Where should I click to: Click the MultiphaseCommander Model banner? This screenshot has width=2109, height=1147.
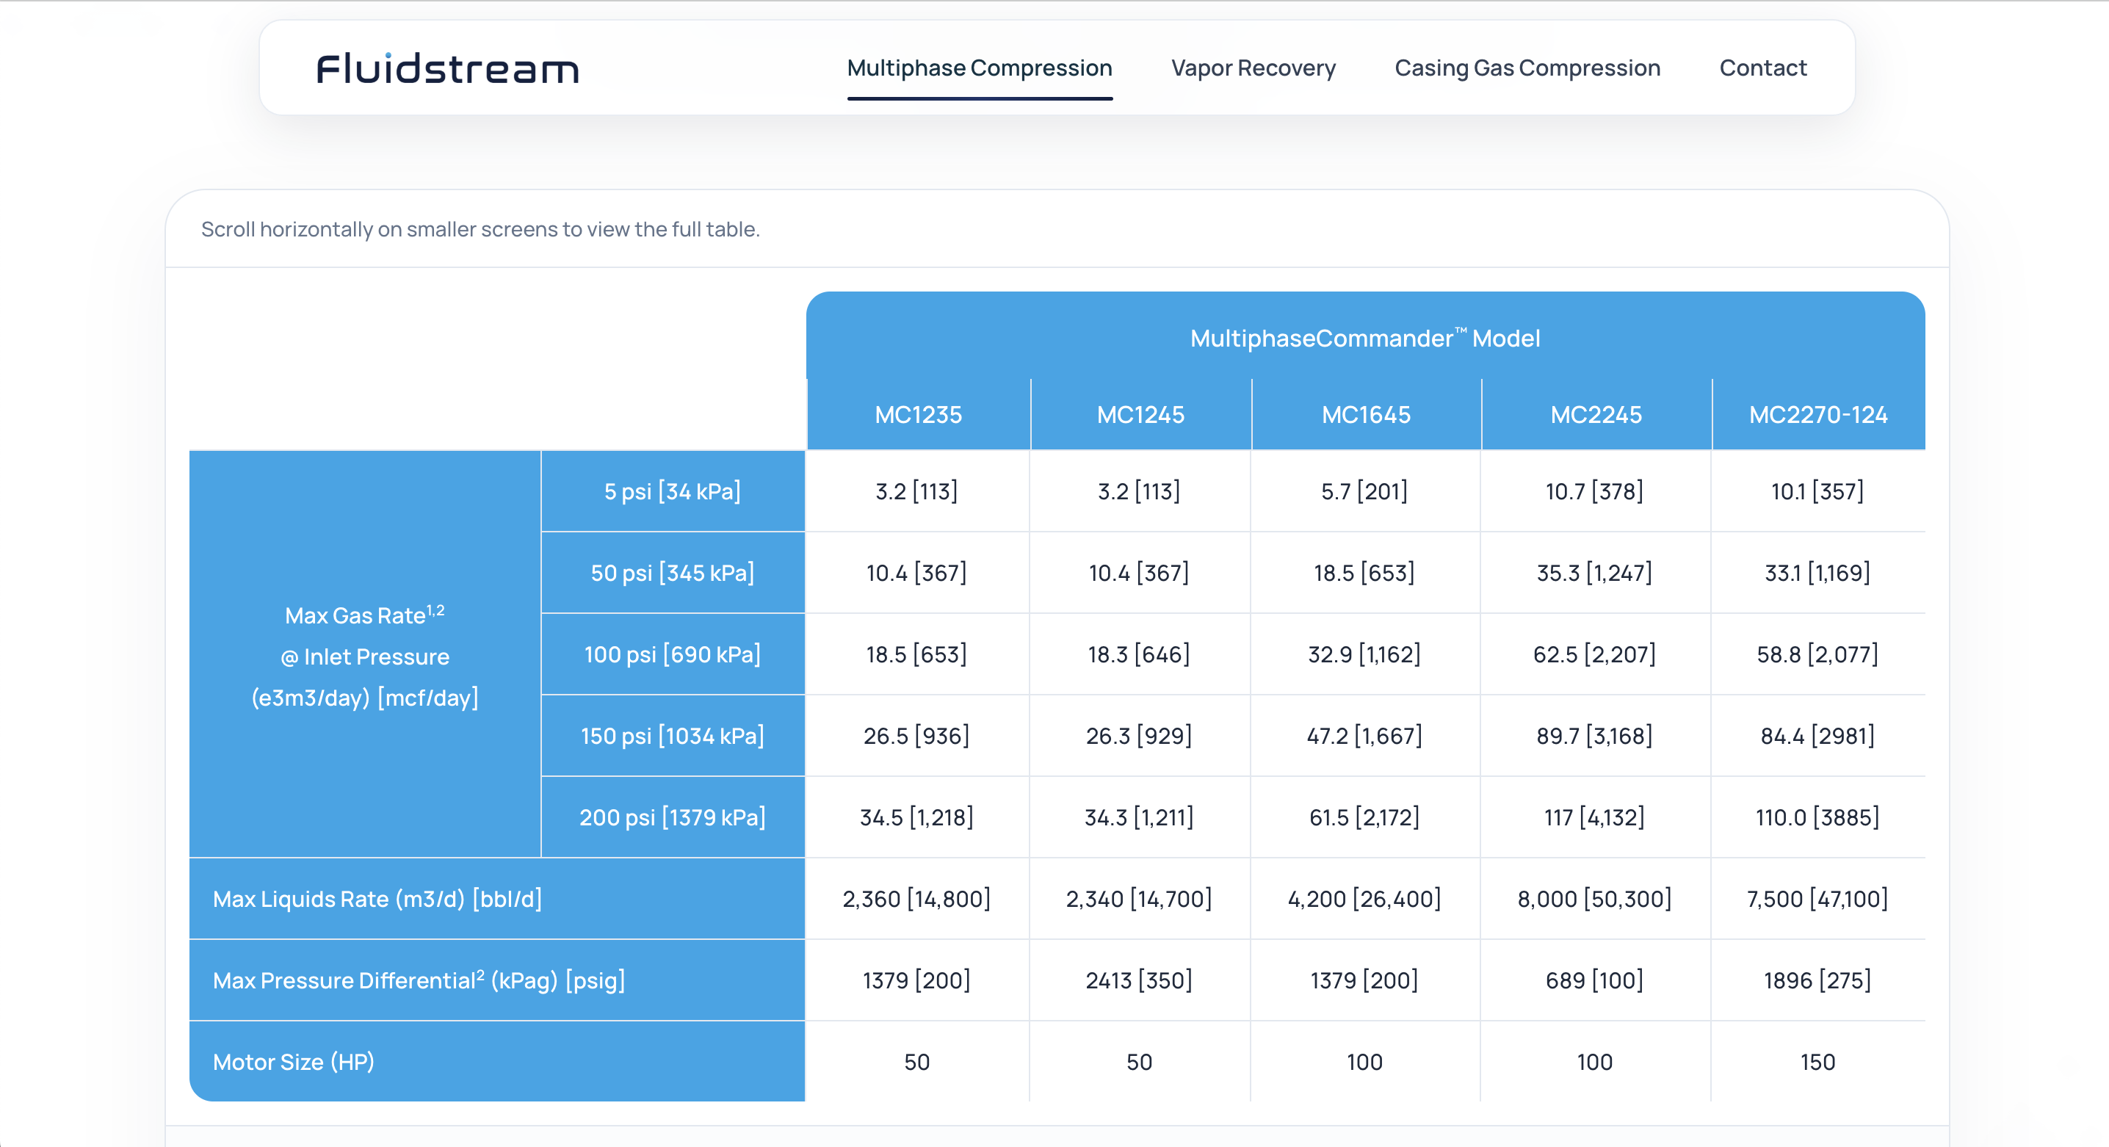point(1365,337)
